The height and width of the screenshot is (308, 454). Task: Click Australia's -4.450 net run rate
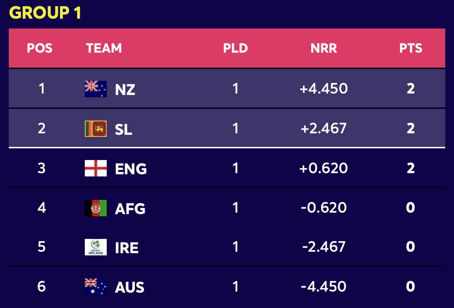(324, 286)
